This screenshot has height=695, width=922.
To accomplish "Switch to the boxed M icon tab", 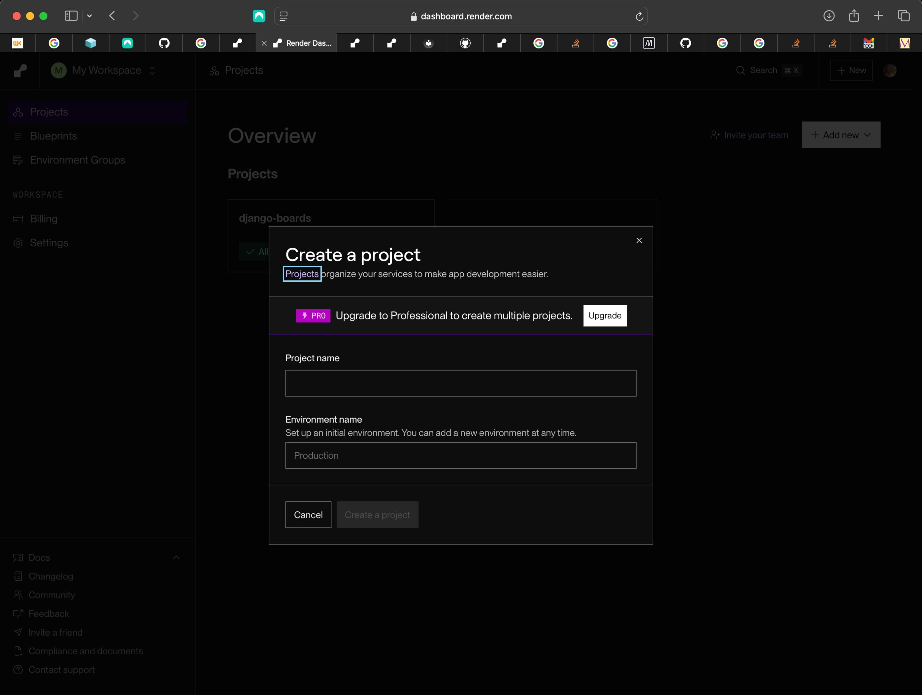I will point(649,43).
